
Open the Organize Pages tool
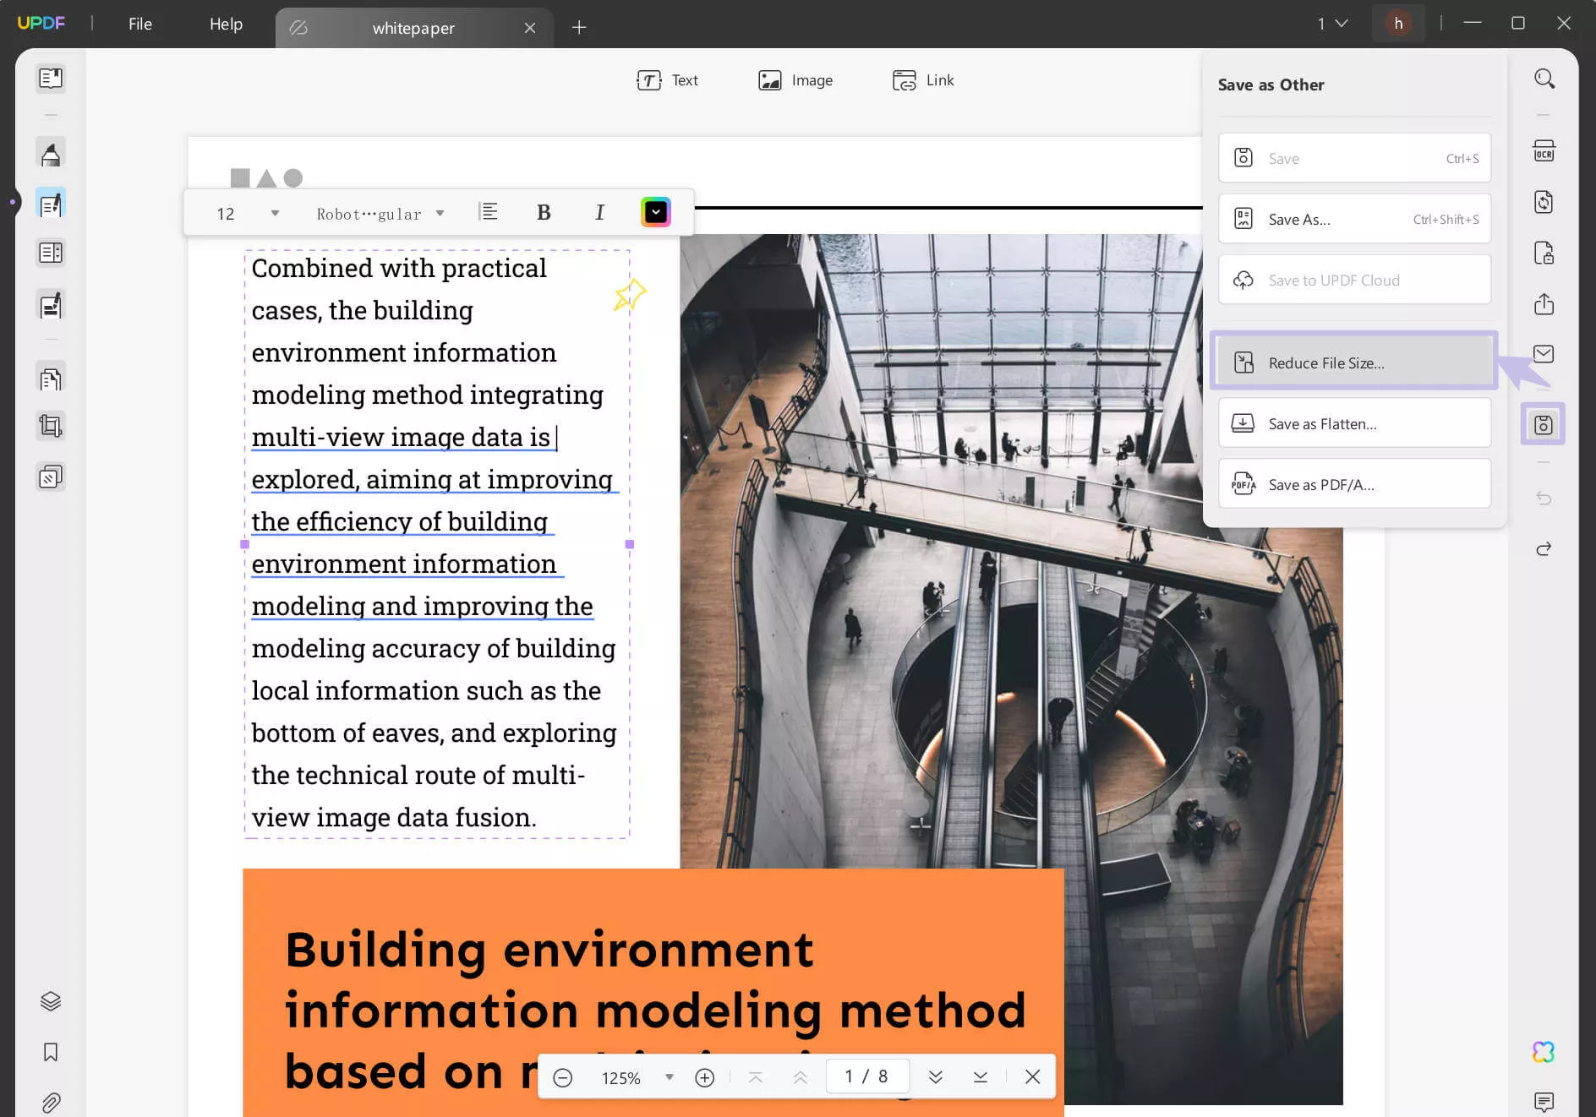51,379
